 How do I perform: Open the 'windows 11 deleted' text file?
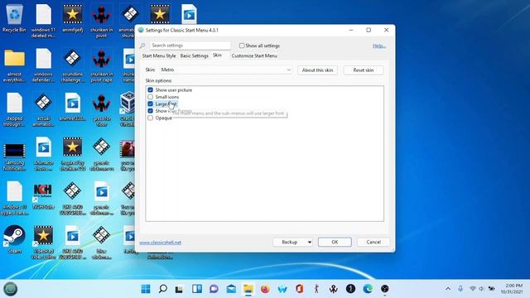click(x=43, y=20)
